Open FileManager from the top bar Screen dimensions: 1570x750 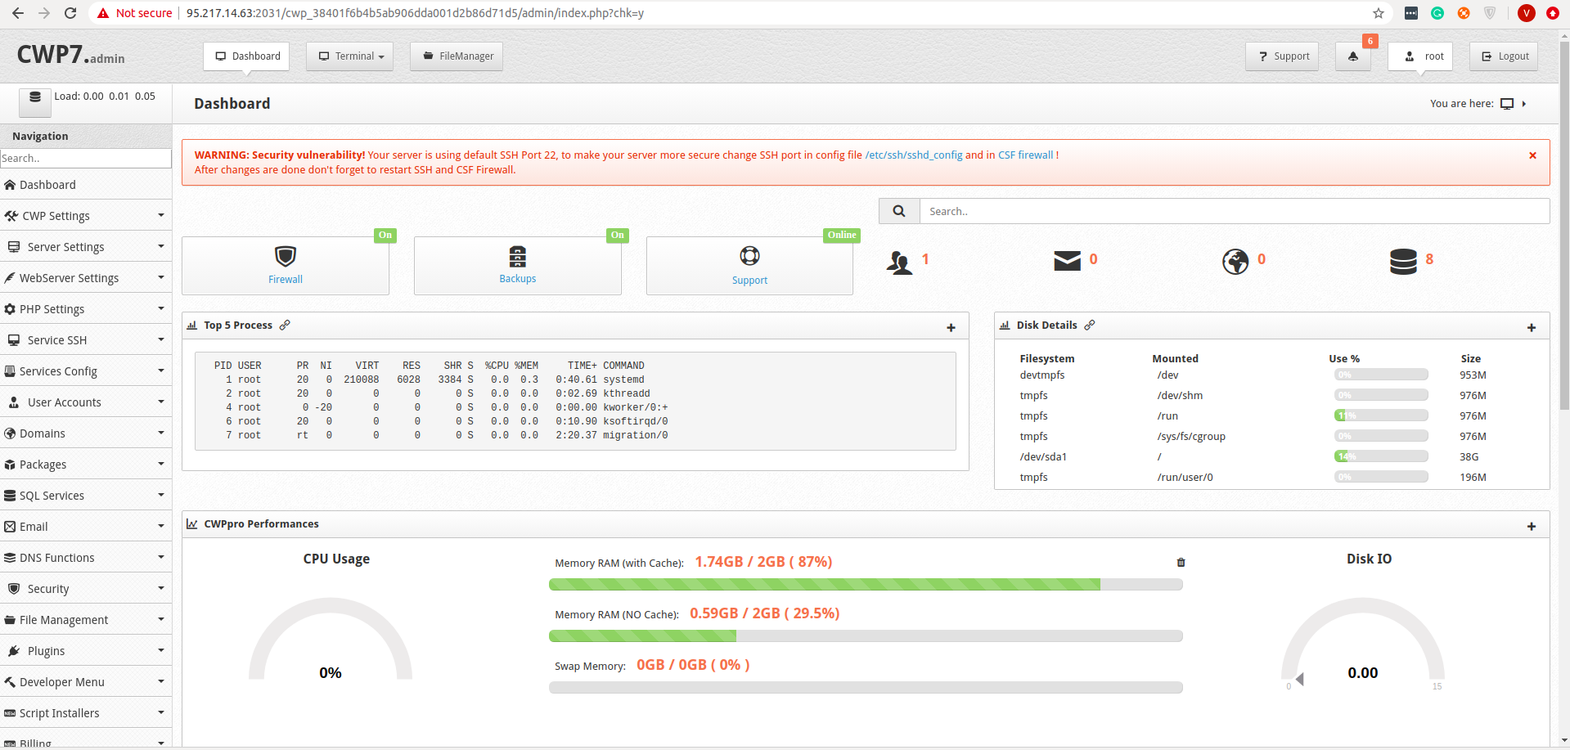coord(457,56)
